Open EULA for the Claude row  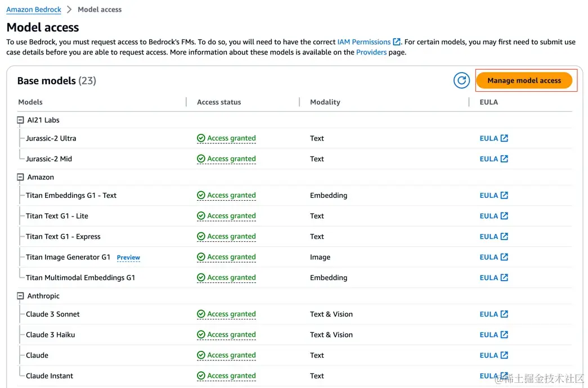(x=494, y=355)
